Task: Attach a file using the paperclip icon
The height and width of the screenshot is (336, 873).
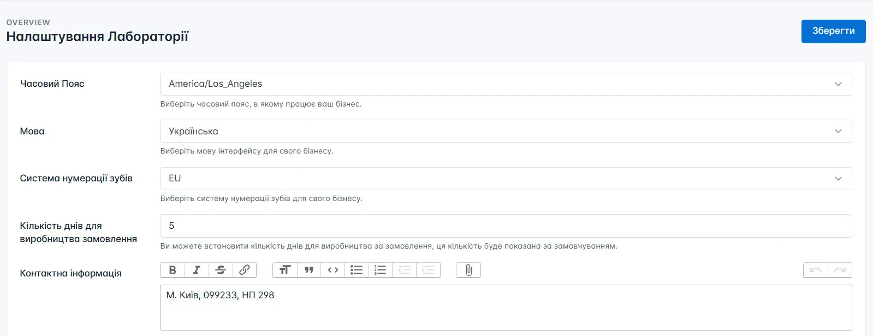Action: click(468, 270)
